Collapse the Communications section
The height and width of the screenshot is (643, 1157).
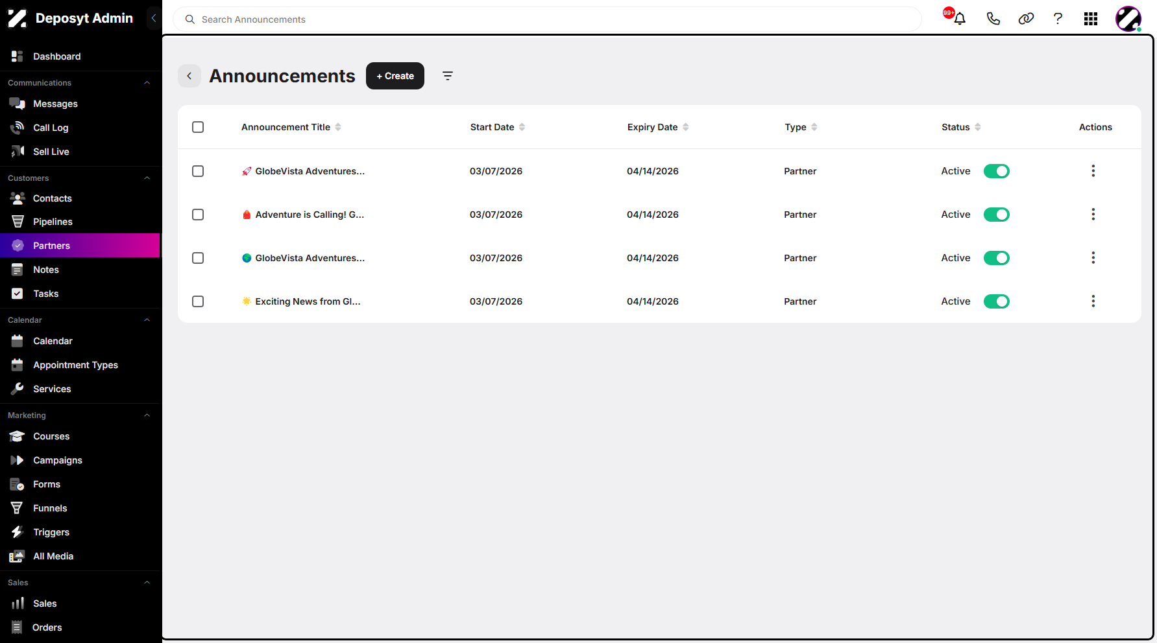(147, 83)
